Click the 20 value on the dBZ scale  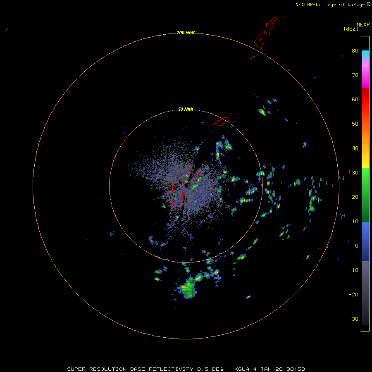pos(355,197)
